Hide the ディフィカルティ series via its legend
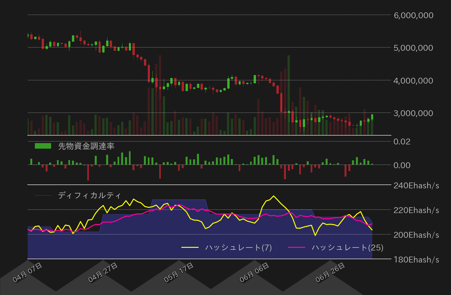The height and width of the screenshot is (295, 451). [90, 195]
